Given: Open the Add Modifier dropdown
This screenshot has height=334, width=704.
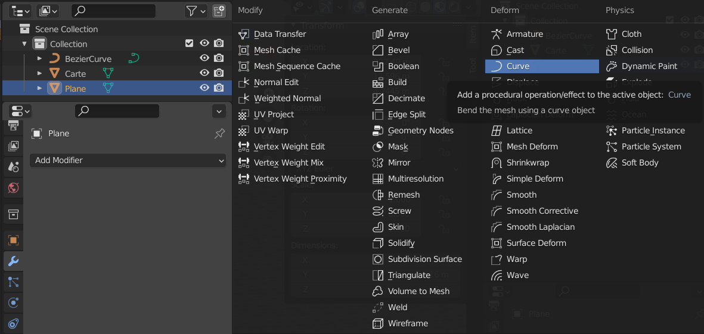Looking at the screenshot, I should (x=128, y=160).
